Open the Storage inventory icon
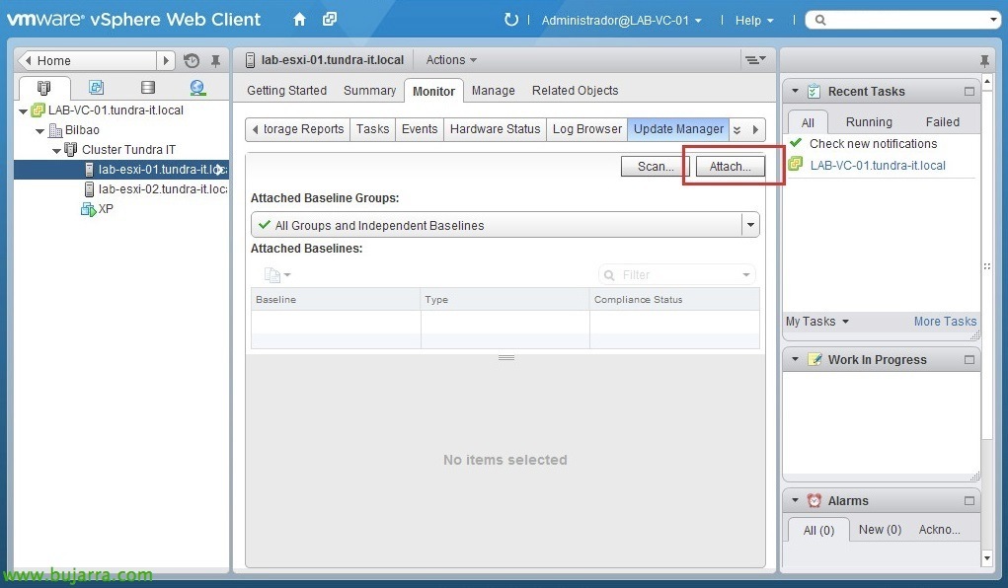 pyautogui.click(x=148, y=88)
